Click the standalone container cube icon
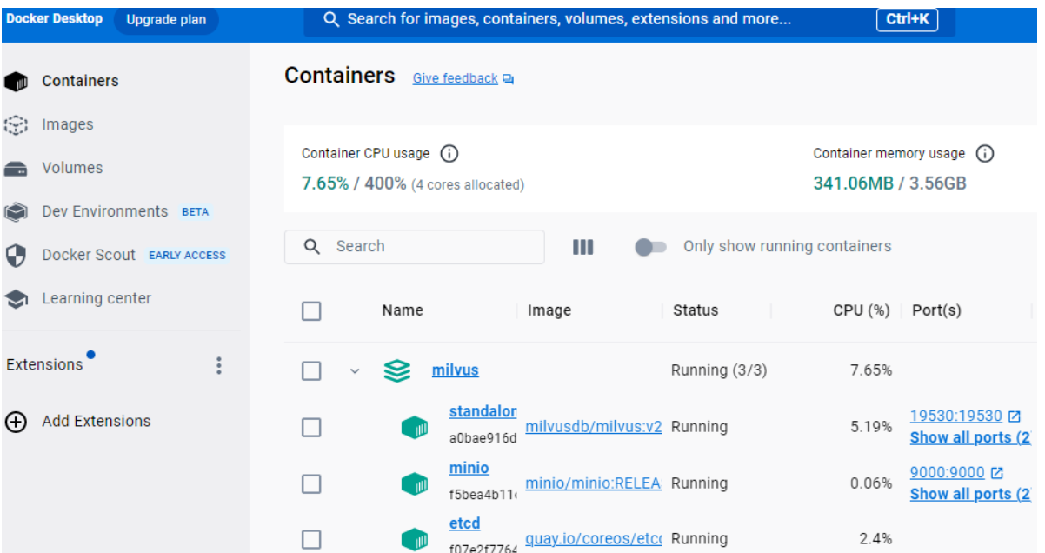 (415, 427)
